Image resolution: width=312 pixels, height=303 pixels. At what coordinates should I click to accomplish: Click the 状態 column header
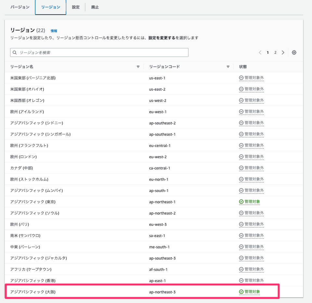point(243,67)
